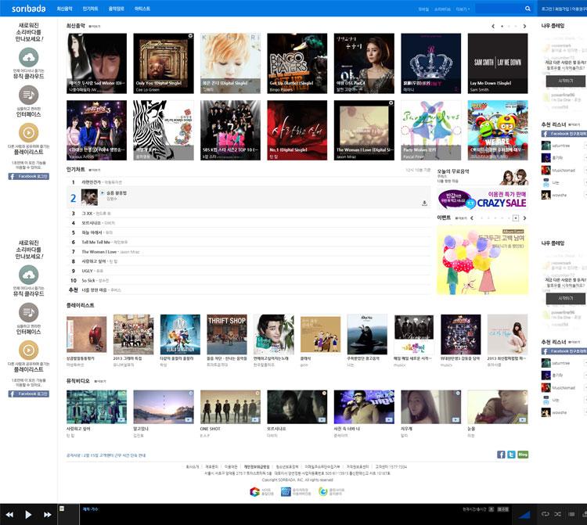The height and width of the screenshot is (525, 587).
Task: Select chart row 'Tell Me Tell Me'
Action: [x=249, y=242]
